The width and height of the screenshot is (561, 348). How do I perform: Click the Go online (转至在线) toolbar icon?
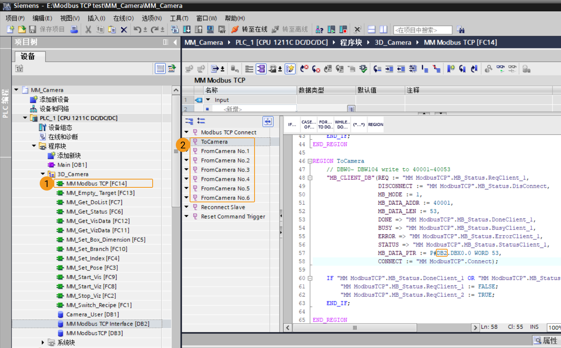[x=246, y=29]
